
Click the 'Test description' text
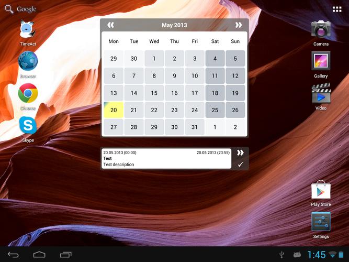point(119,165)
